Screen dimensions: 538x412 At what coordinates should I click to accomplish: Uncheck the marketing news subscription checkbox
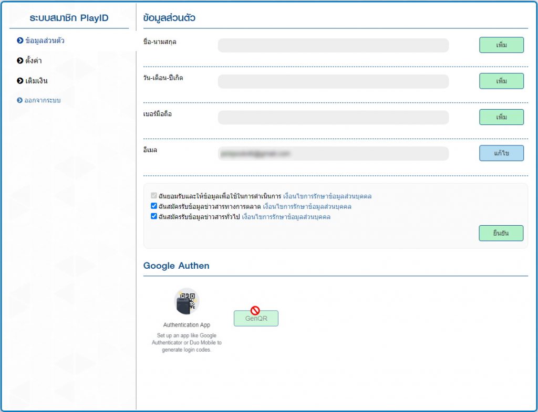(154, 206)
